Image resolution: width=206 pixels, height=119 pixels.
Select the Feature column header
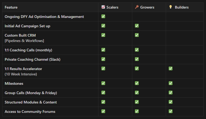(11, 7)
